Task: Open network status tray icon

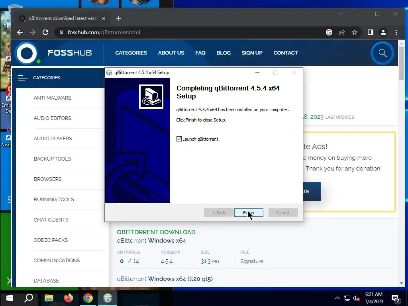Action: point(347,298)
